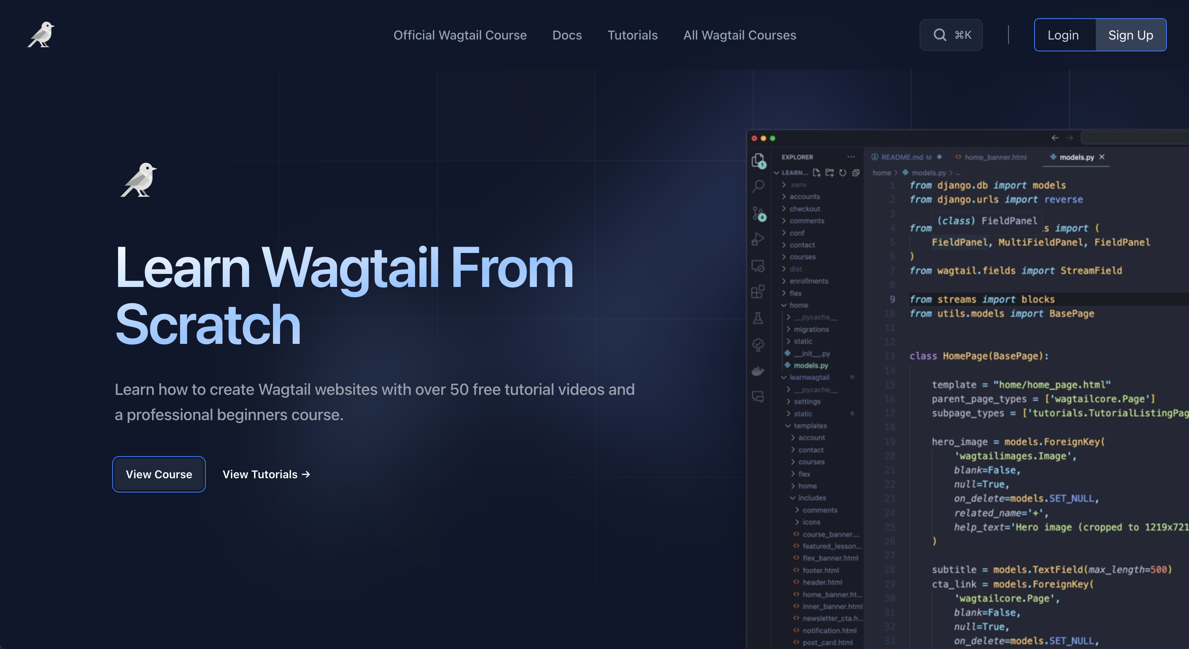Image resolution: width=1189 pixels, height=649 pixels.
Task: Open the Source Control icon in the activity bar
Action: coord(758,213)
